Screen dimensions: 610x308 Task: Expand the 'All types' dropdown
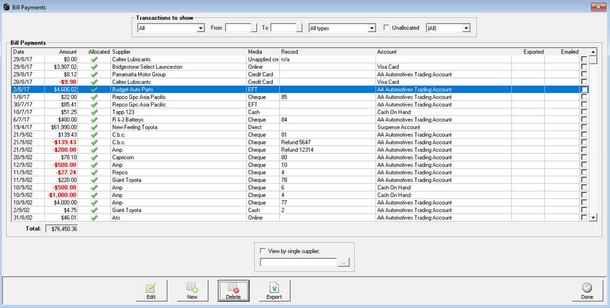point(372,28)
